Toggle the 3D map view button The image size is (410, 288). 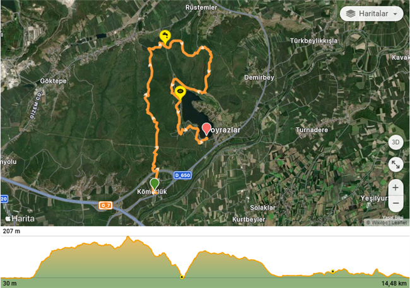(x=395, y=142)
